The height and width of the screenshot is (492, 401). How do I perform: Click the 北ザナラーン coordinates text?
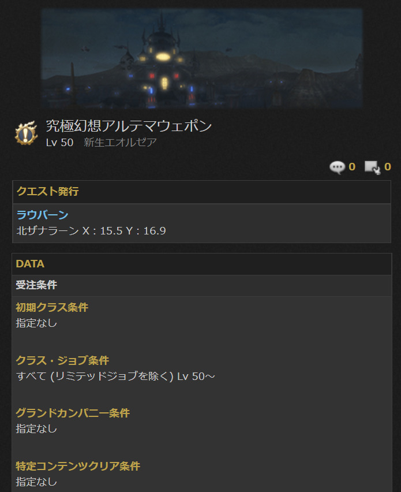pos(91,231)
